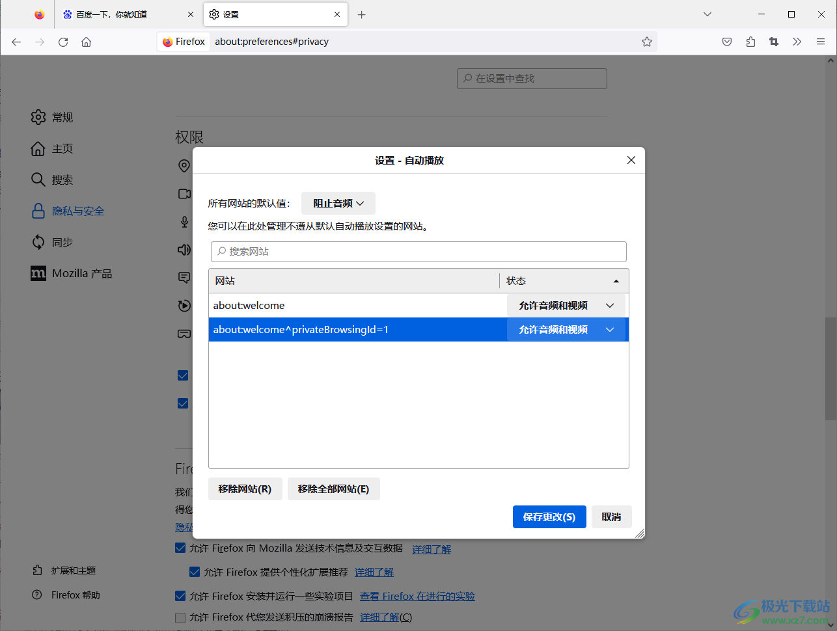Image resolution: width=837 pixels, height=631 pixels.
Task: Show more tools overflow chevrons
Action: tap(797, 42)
